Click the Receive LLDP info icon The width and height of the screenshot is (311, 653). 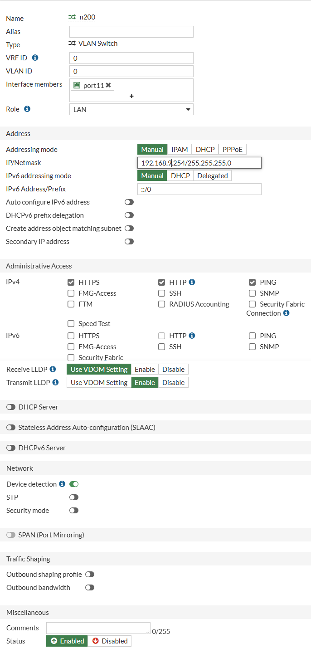53,369
